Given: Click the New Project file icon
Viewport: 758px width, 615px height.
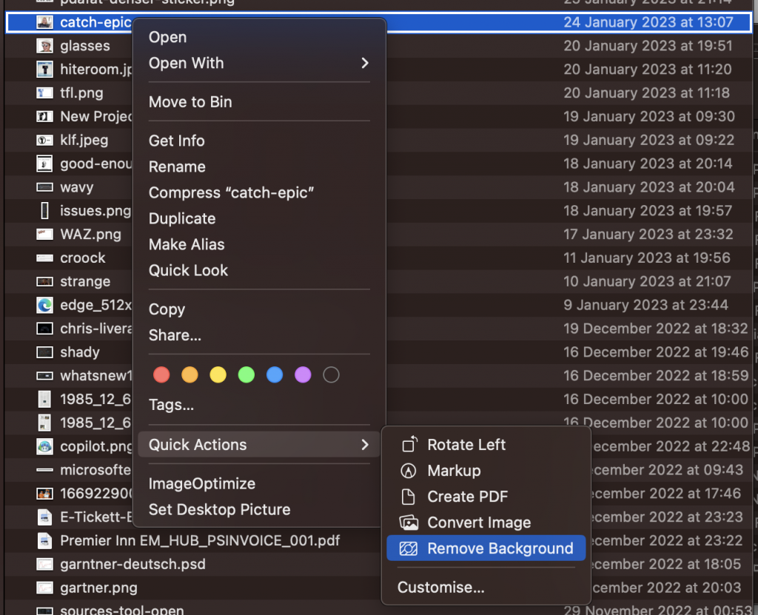Looking at the screenshot, I should [x=45, y=116].
